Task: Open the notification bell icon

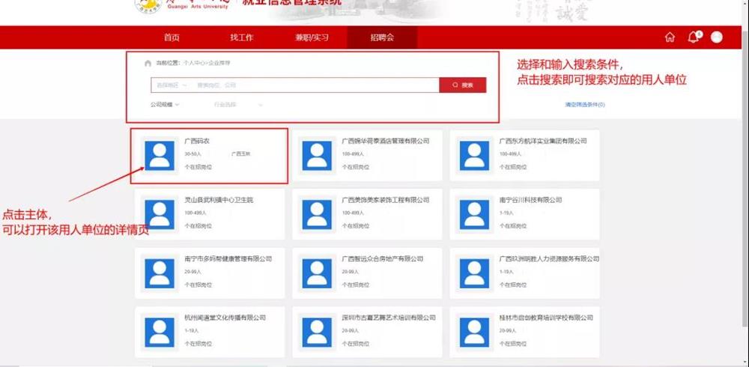Action: click(x=693, y=37)
